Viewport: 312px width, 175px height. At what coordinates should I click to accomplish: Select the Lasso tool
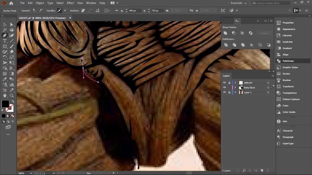coord(12,30)
